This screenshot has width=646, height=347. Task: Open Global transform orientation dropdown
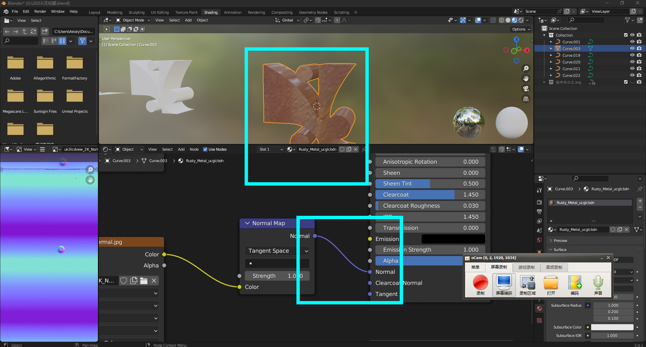coord(287,20)
